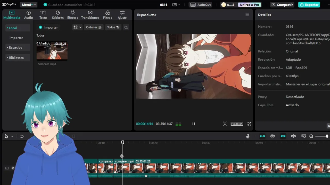Click Unirse a Pro button
This screenshot has height=185, width=330.
point(249,5)
